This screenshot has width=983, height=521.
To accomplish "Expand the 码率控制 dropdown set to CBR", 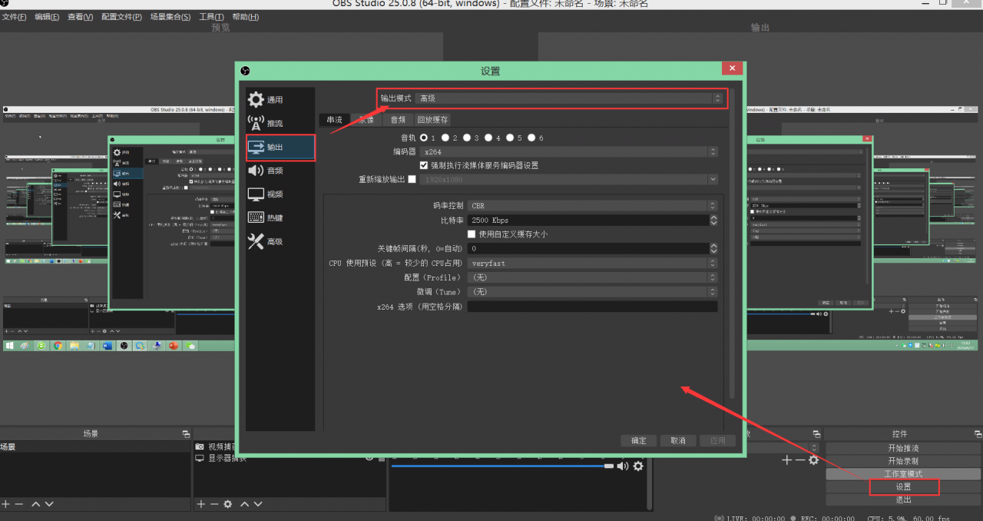I will (592, 206).
